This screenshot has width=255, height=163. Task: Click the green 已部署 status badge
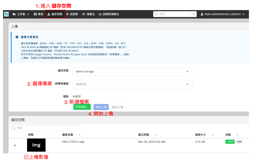[x=230, y=142]
